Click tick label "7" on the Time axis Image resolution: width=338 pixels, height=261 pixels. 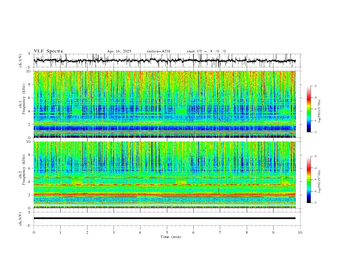click(220, 232)
